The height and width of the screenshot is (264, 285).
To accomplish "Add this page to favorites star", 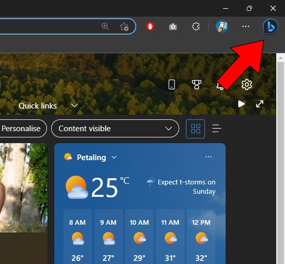I will coord(124,26).
